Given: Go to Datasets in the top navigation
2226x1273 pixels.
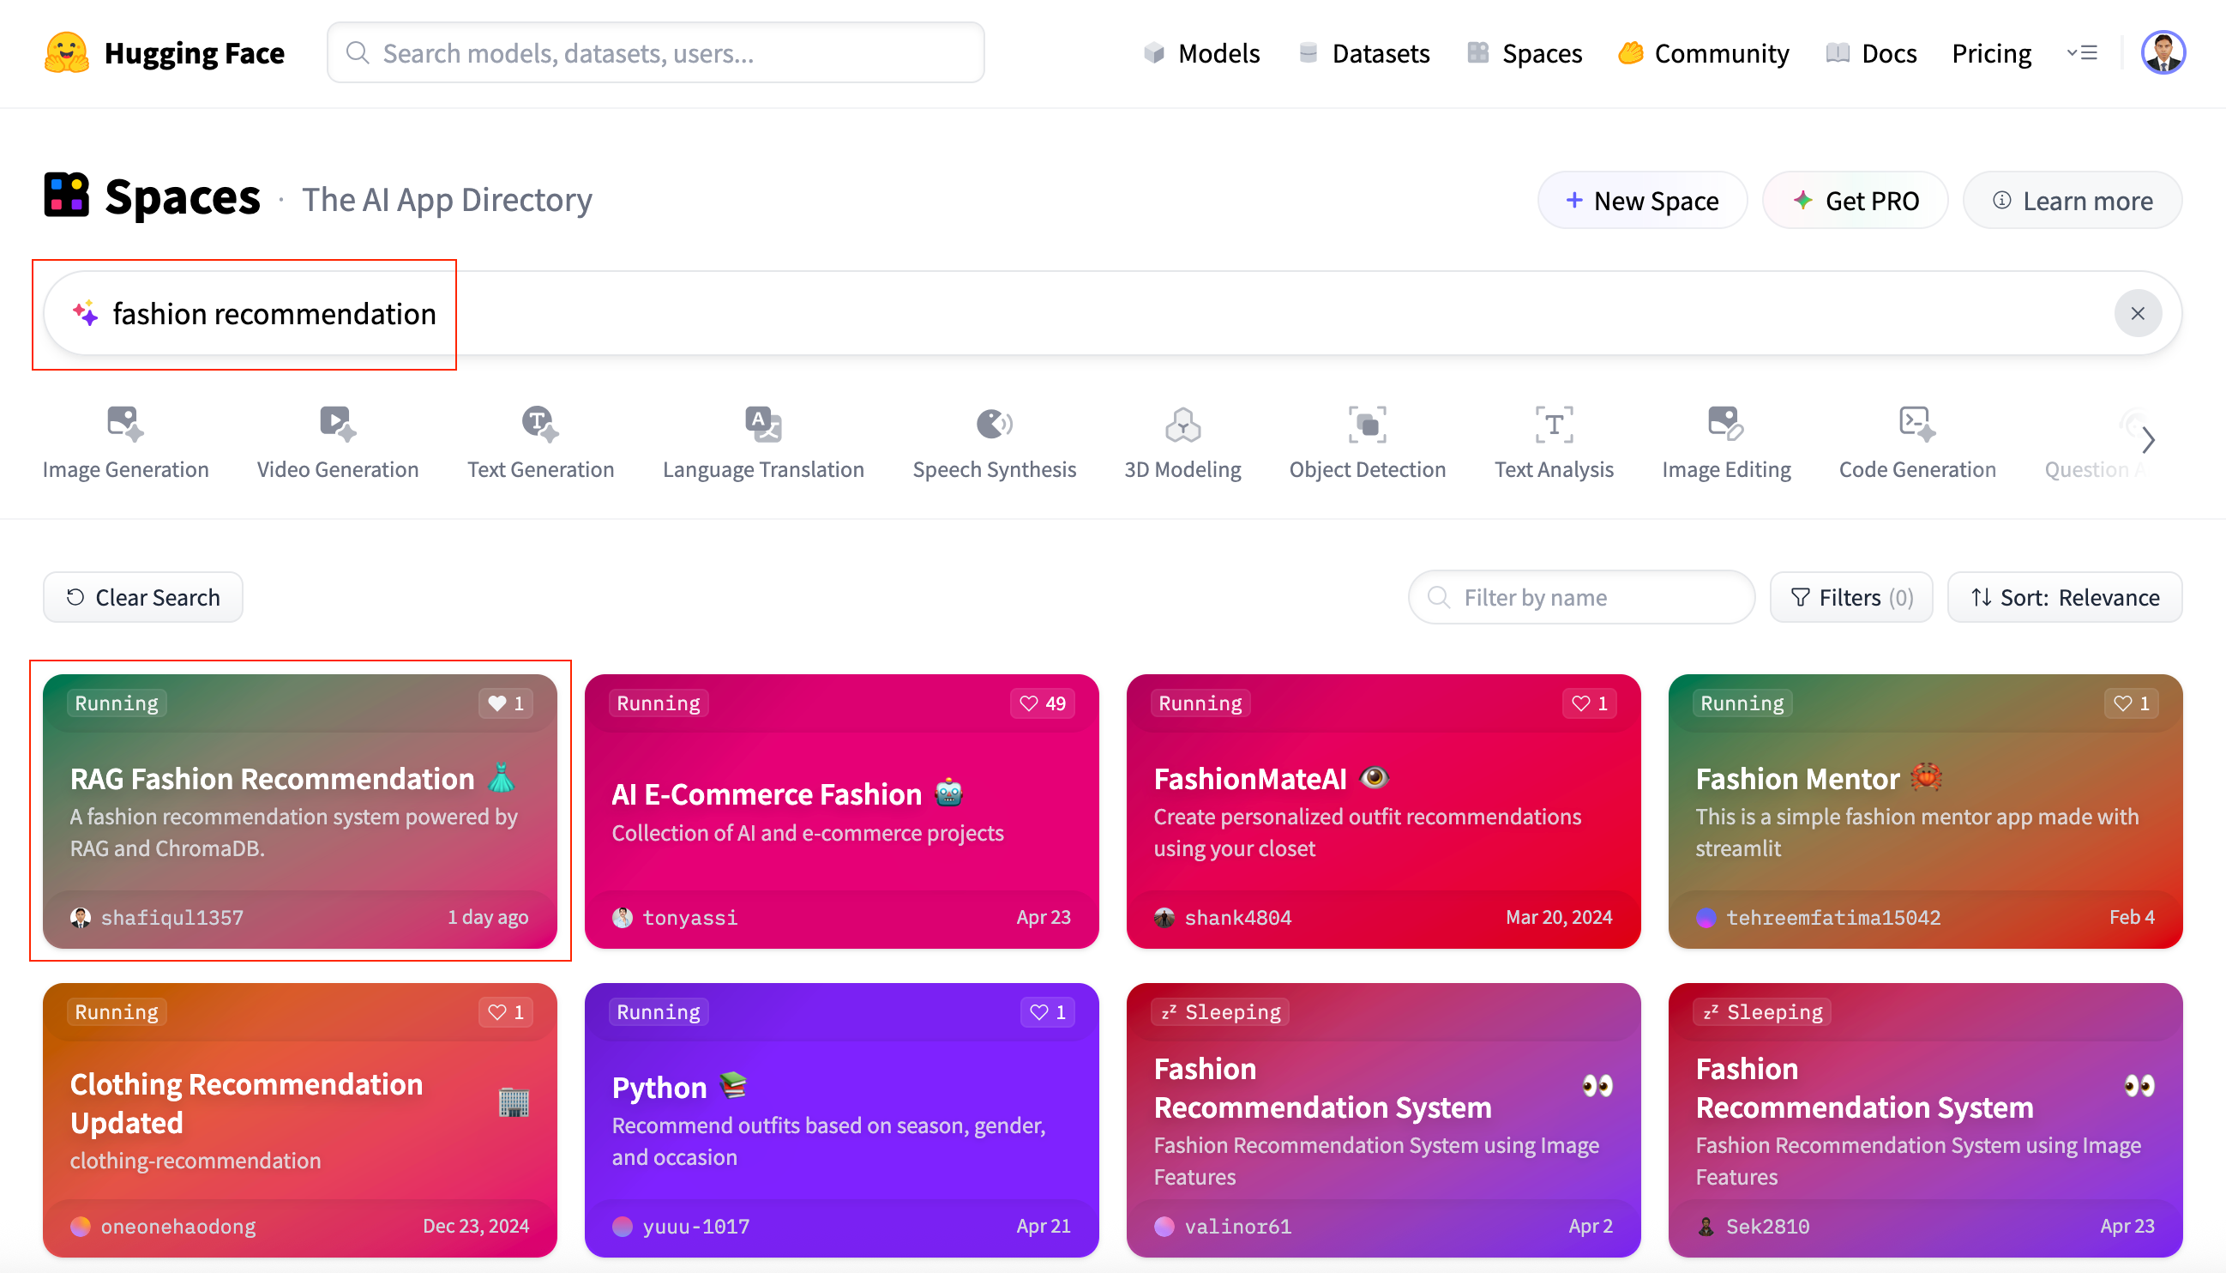Looking at the screenshot, I should [x=1363, y=53].
